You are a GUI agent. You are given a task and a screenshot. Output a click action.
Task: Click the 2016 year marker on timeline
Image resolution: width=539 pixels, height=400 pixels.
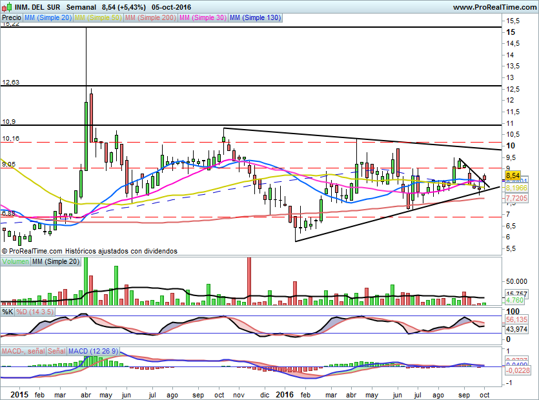coord(284,393)
